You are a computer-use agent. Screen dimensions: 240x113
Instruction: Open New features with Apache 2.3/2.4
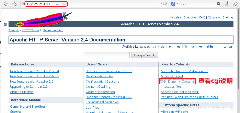(x=35, y=71)
